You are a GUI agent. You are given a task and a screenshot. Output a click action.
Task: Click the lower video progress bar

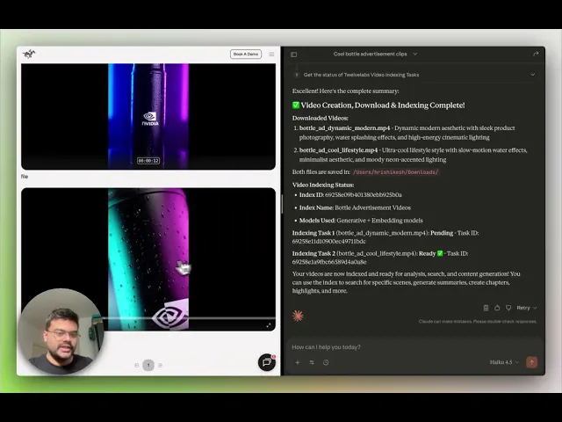(x=188, y=318)
